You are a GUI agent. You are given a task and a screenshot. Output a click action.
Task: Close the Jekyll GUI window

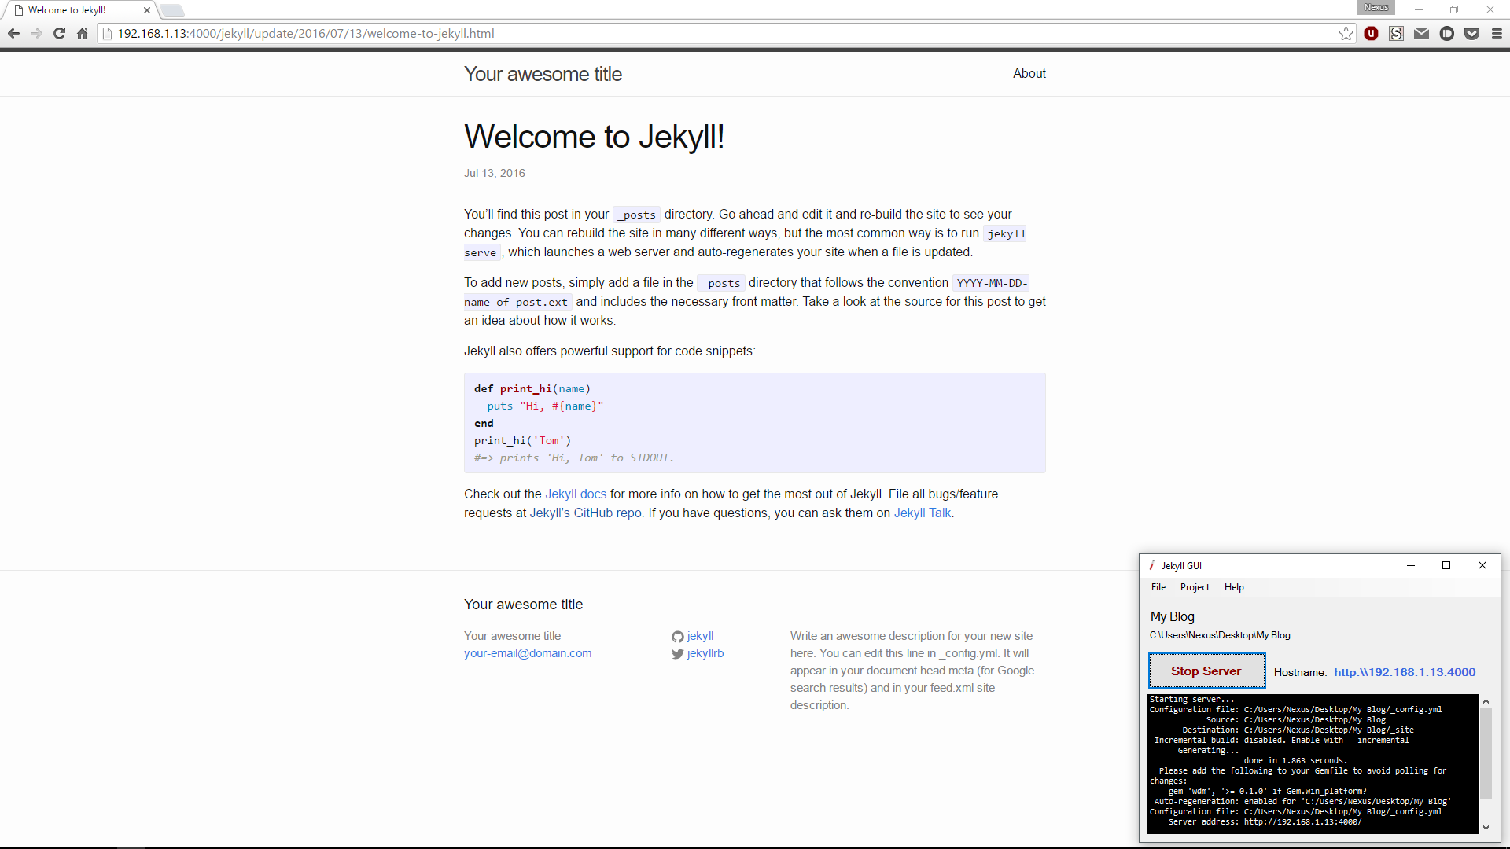tap(1482, 565)
